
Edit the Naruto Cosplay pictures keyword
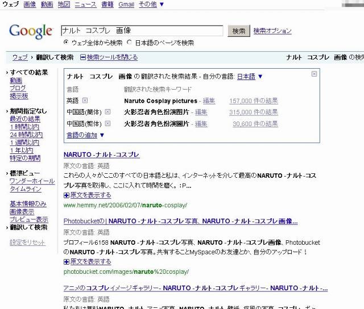pyautogui.click(x=209, y=101)
